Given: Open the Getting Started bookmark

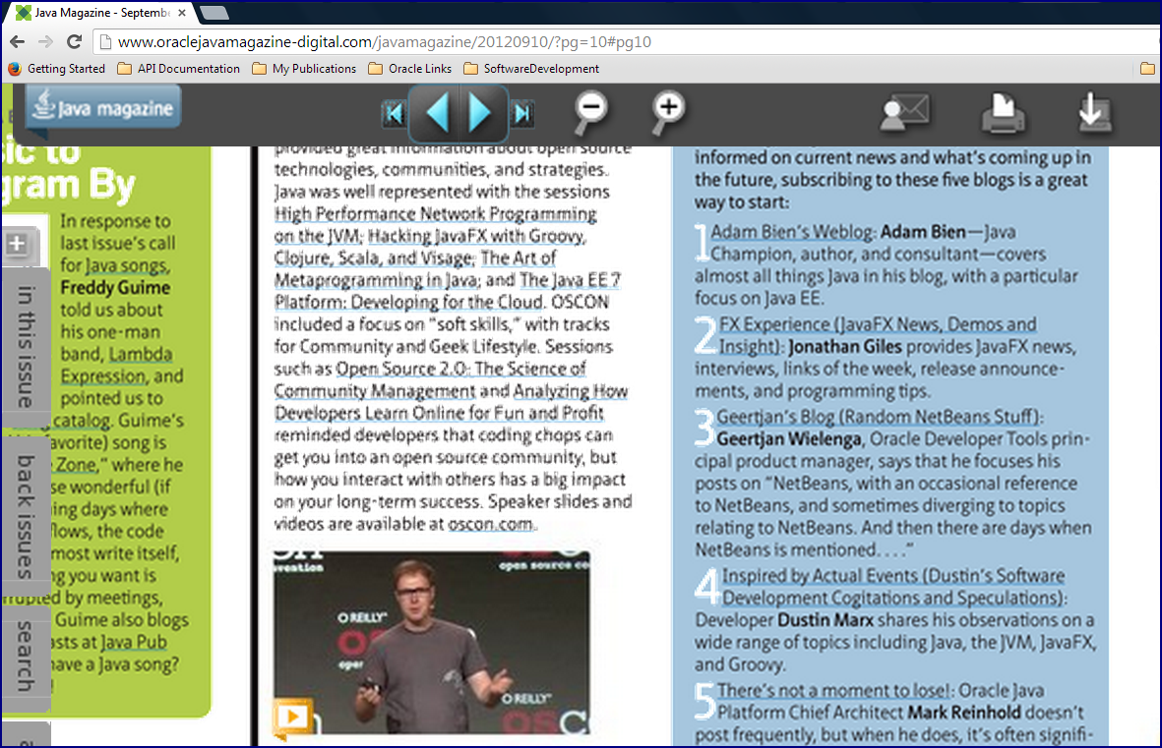Looking at the screenshot, I should [x=57, y=69].
